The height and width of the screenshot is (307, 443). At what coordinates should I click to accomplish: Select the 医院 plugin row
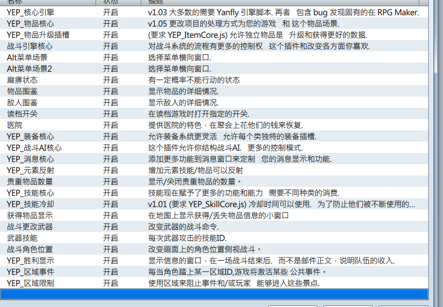pyautogui.click(x=214, y=125)
